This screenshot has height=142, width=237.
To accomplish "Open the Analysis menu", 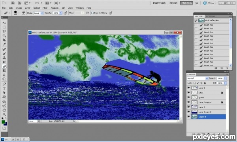I will pos(55,8).
